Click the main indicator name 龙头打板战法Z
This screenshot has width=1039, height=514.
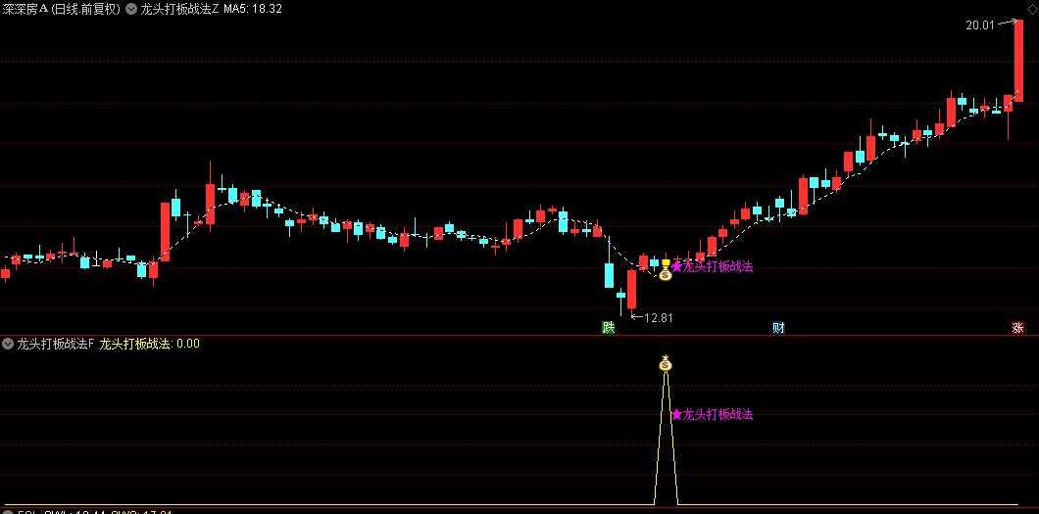coord(179,9)
